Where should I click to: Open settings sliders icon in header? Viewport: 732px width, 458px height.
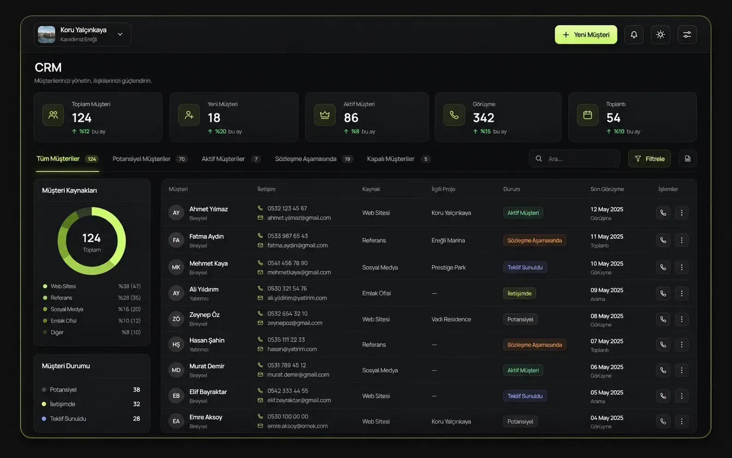687,35
